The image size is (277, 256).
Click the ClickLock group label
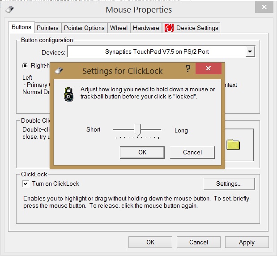34,175
